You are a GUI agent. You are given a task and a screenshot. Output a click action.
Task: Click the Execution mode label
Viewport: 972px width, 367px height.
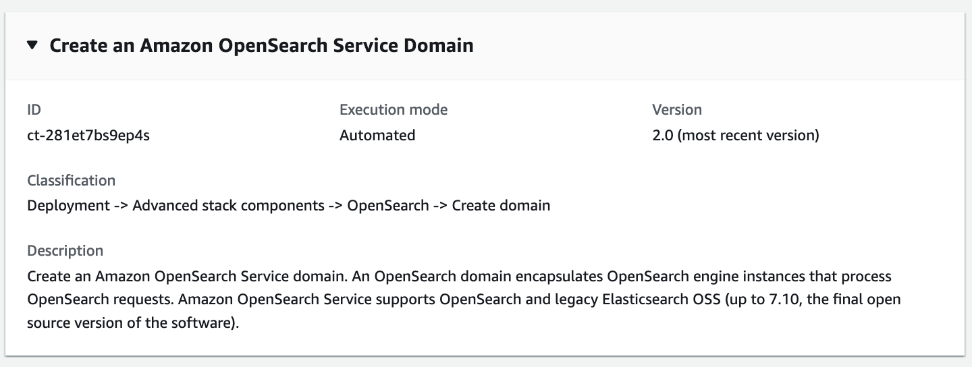tap(393, 109)
